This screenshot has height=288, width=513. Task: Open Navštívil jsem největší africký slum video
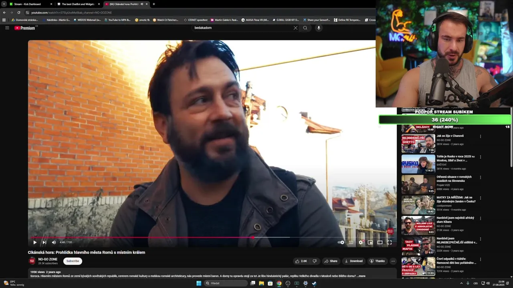tap(455, 220)
